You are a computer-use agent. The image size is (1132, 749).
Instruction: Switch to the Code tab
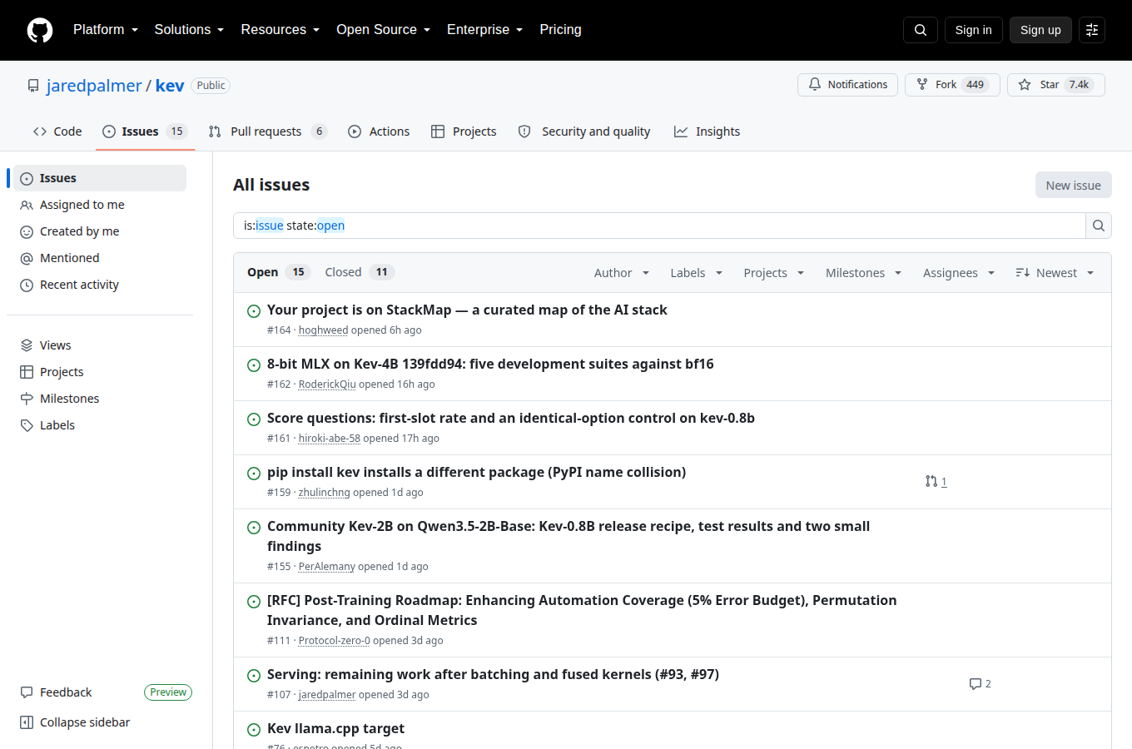57,131
